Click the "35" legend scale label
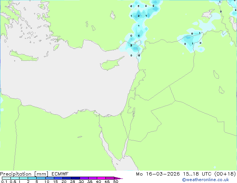This screenshot has width=237, height=183. click(90, 182)
